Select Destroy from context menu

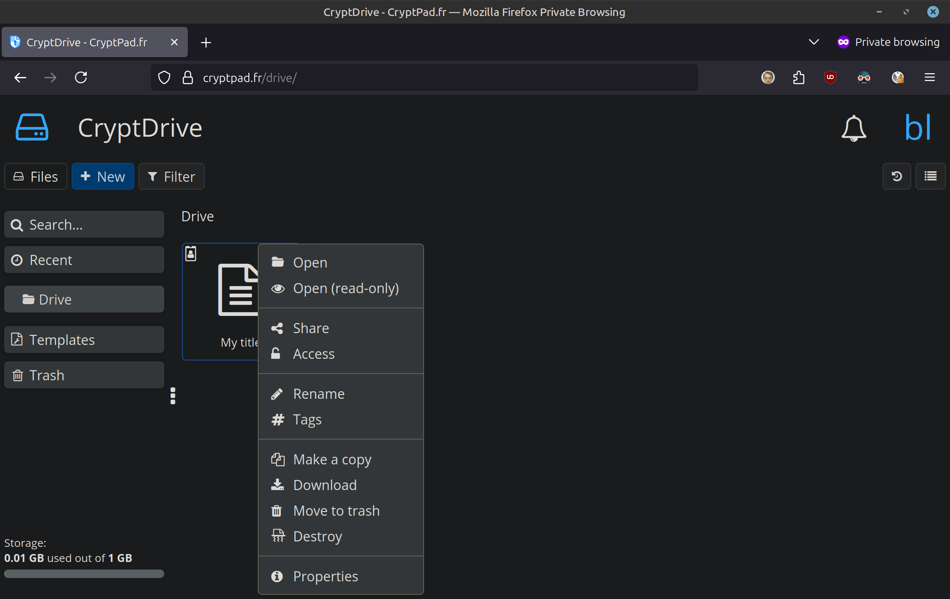[x=317, y=536]
